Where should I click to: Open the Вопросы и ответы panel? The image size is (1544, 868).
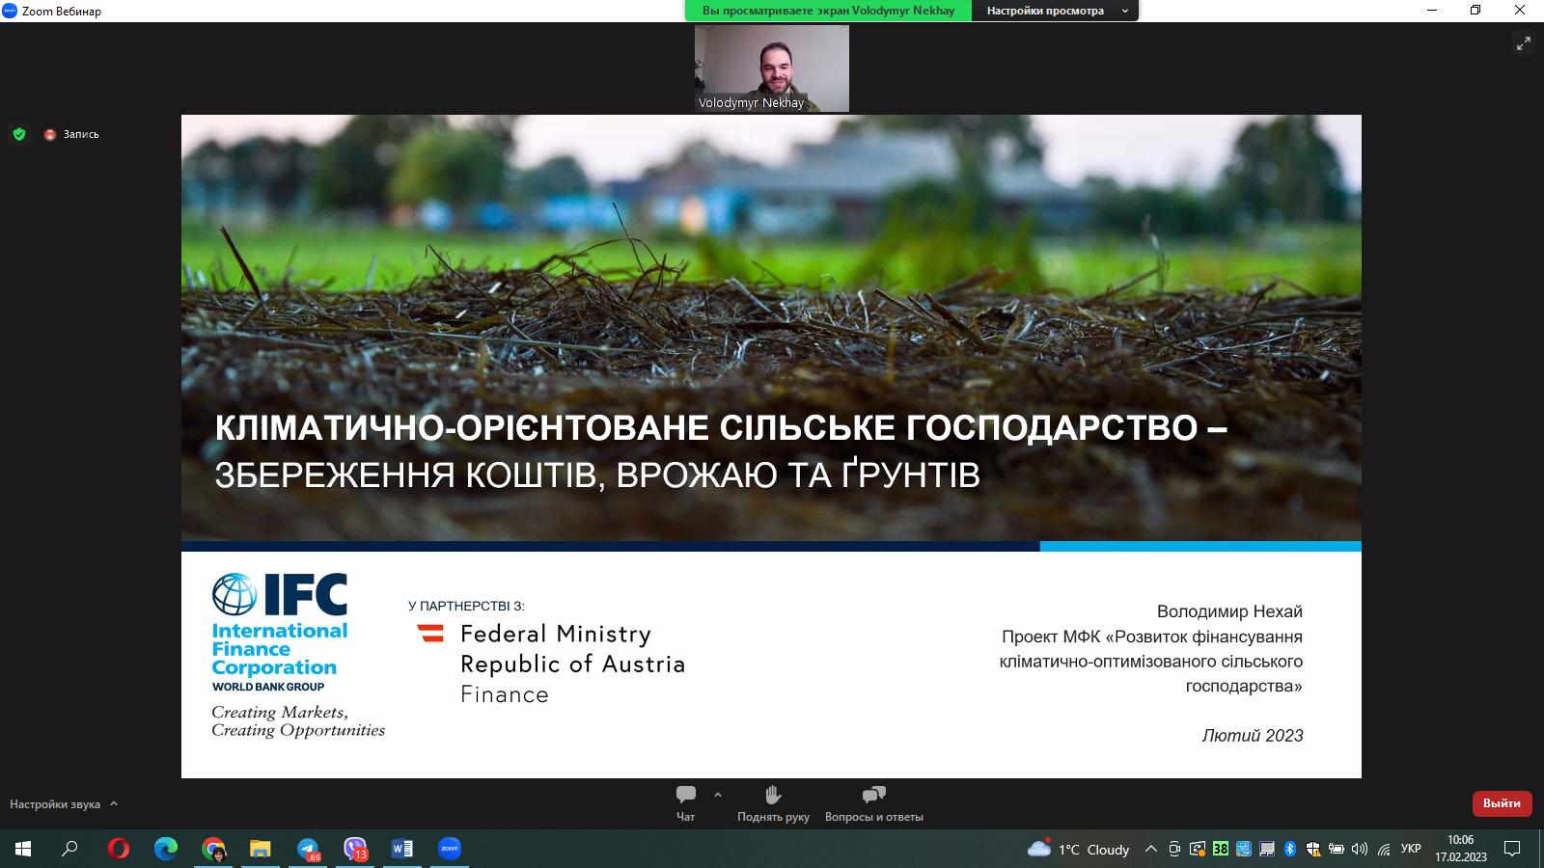871,801
